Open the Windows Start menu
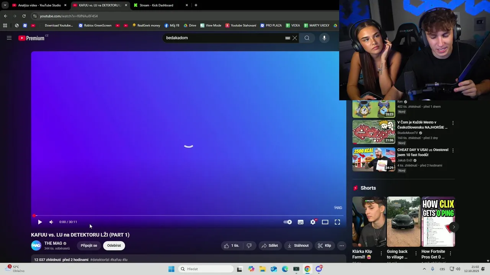This screenshot has height=275, width=490. (x=171, y=269)
